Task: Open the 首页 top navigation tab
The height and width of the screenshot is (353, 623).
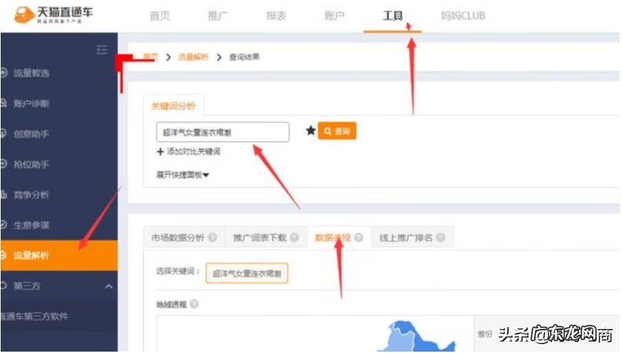Action: [x=160, y=16]
